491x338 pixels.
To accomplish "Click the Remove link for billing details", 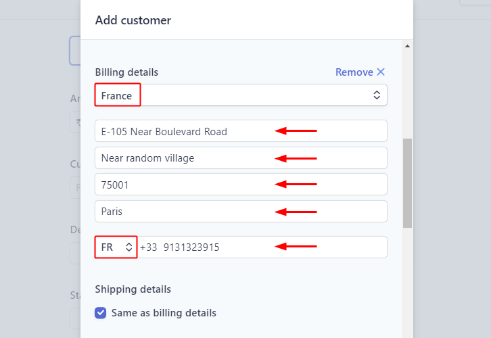I will (x=354, y=72).
